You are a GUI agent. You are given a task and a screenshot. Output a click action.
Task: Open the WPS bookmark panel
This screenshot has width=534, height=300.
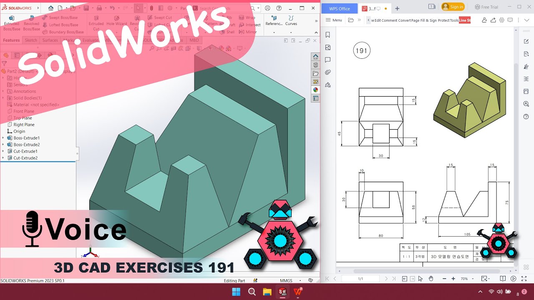pyautogui.click(x=328, y=35)
